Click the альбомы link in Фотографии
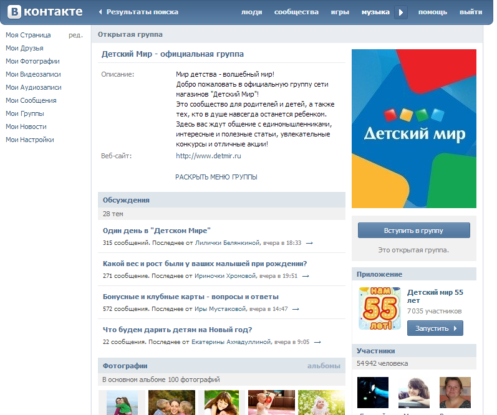This screenshot has height=415, width=497. 324,366
